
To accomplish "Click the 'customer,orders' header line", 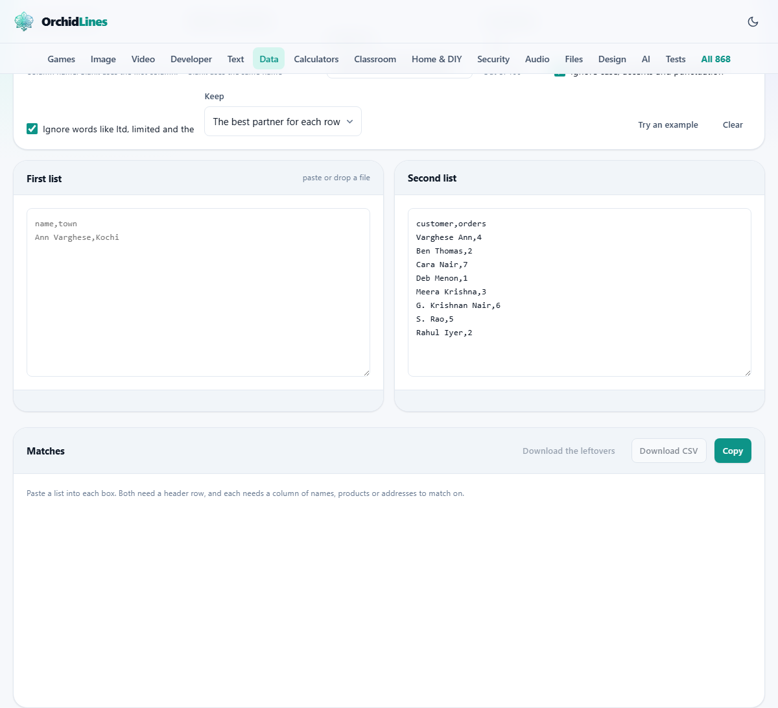I will (x=451, y=224).
